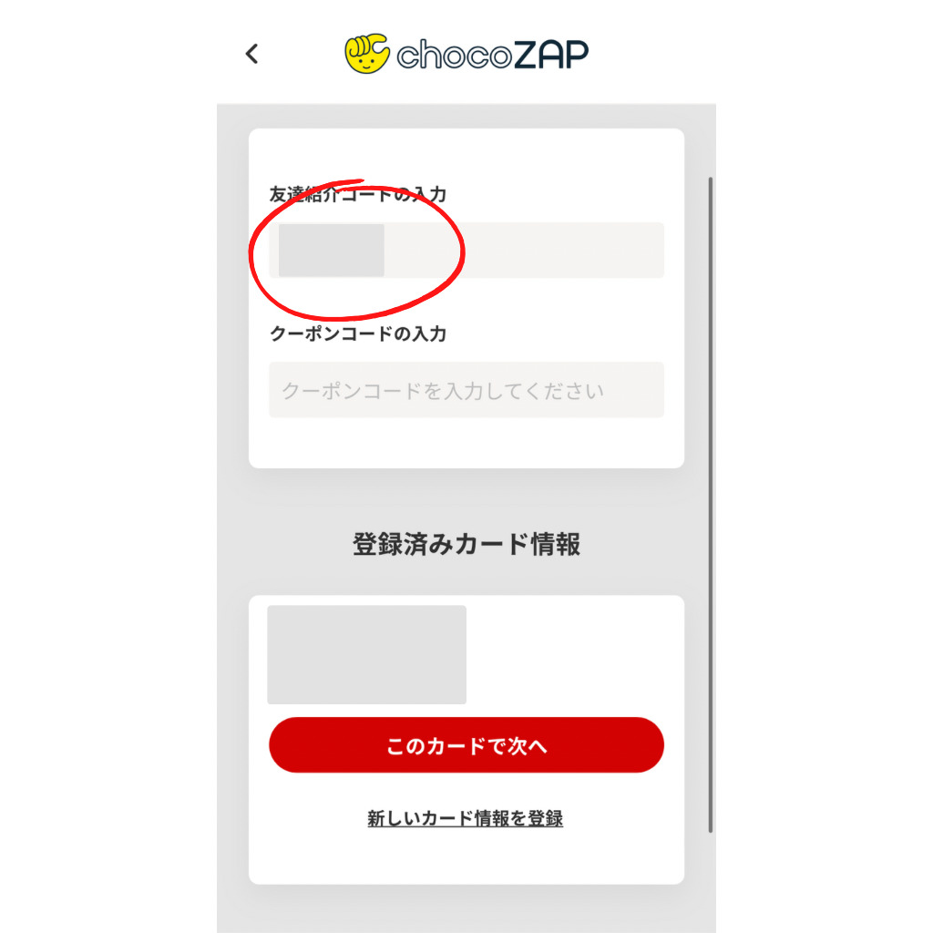The width and height of the screenshot is (933, 933).
Task: Click the yellow chocoZAP mascot logo
Action: click(367, 54)
